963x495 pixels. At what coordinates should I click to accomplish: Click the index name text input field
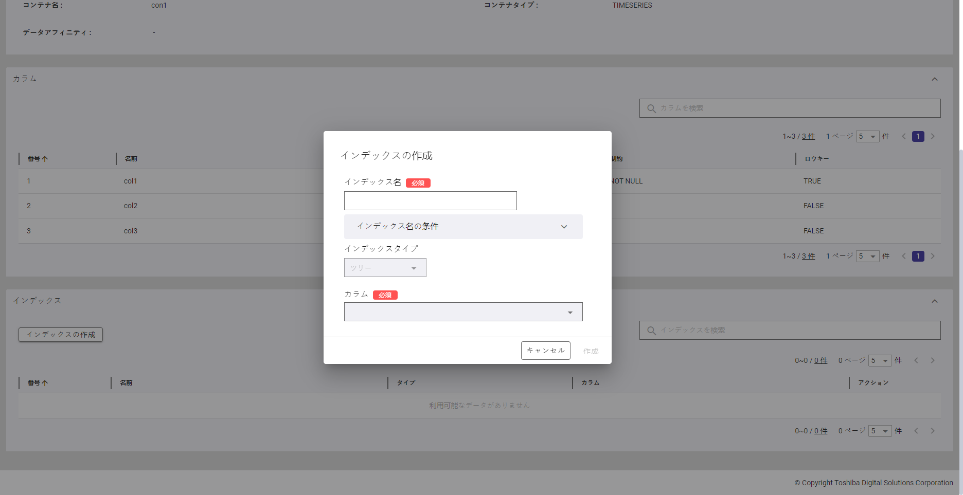(430, 201)
